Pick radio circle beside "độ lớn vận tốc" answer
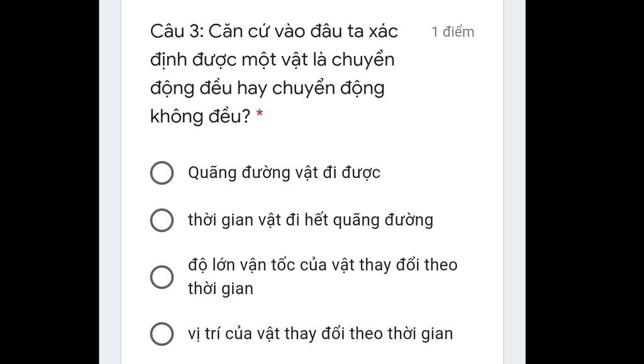This screenshot has width=644, height=364. coord(162,277)
